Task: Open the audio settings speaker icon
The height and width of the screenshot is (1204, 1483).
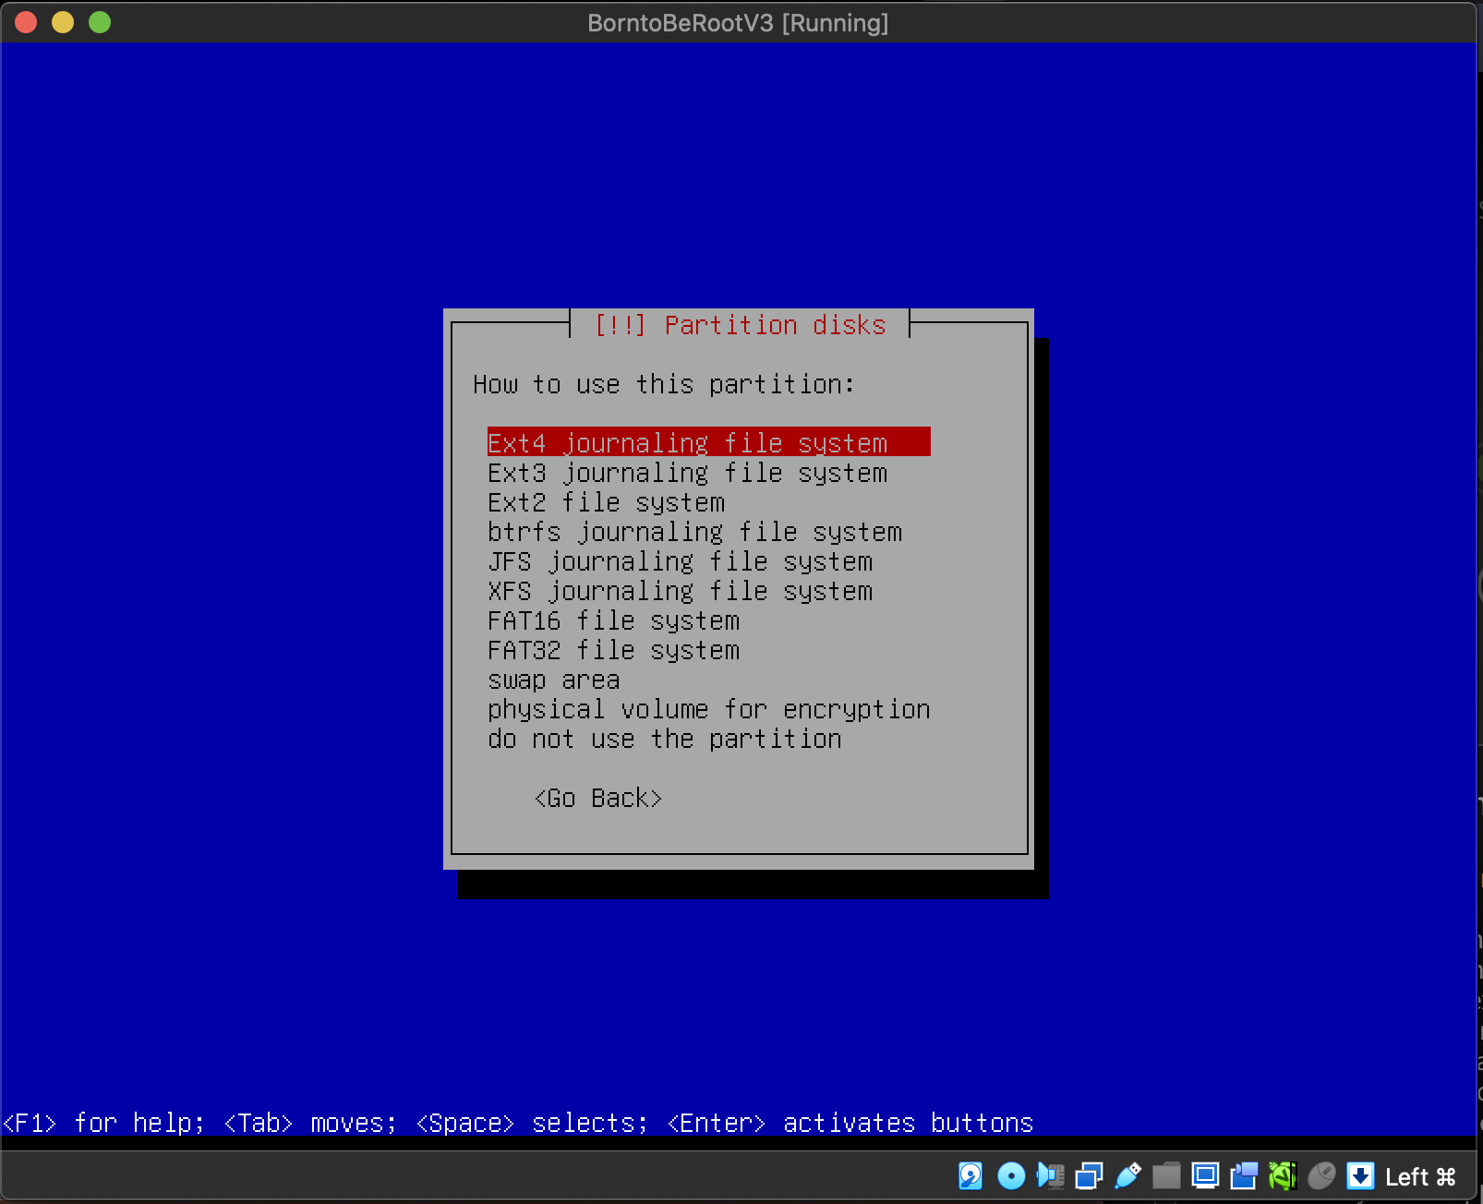Action: point(1050,1175)
